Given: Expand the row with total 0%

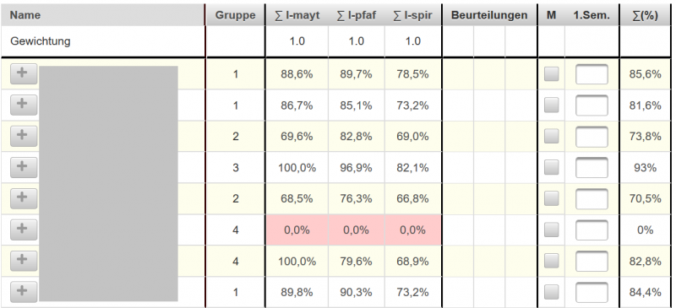Looking at the screenshot, I should pos(24,230).
